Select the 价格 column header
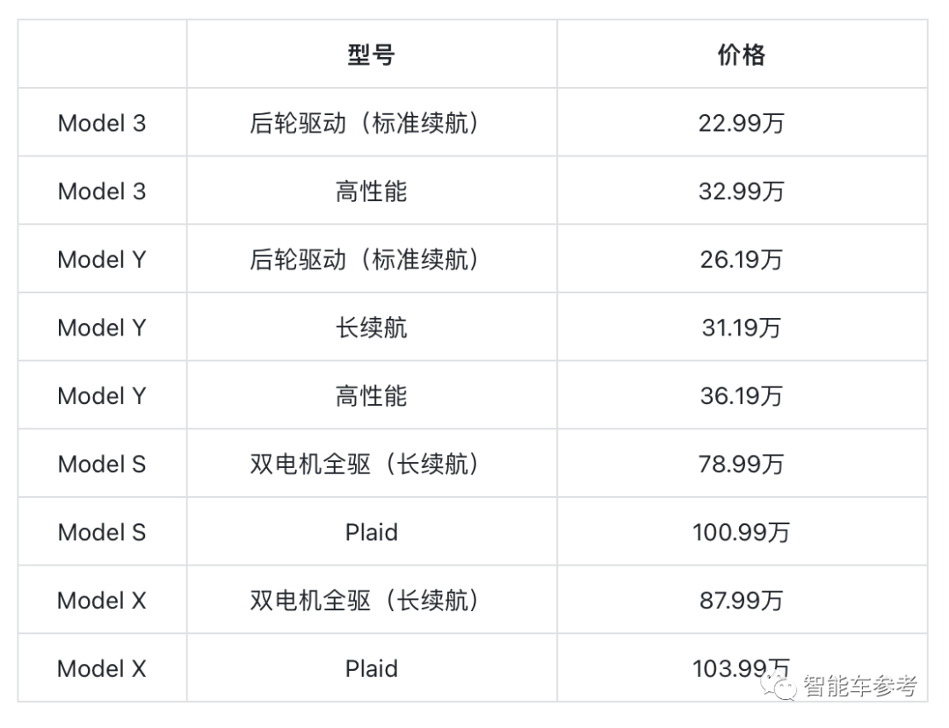949x728 pixels. [x=742, y=54]
